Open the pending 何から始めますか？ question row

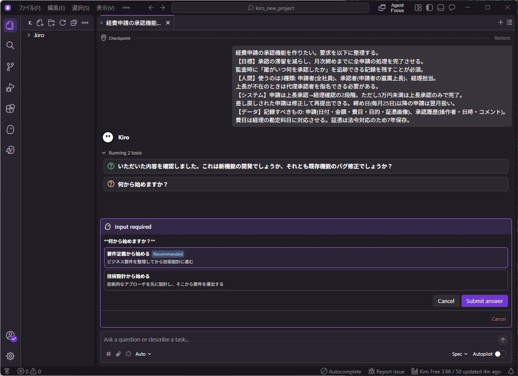click(306, 184)
